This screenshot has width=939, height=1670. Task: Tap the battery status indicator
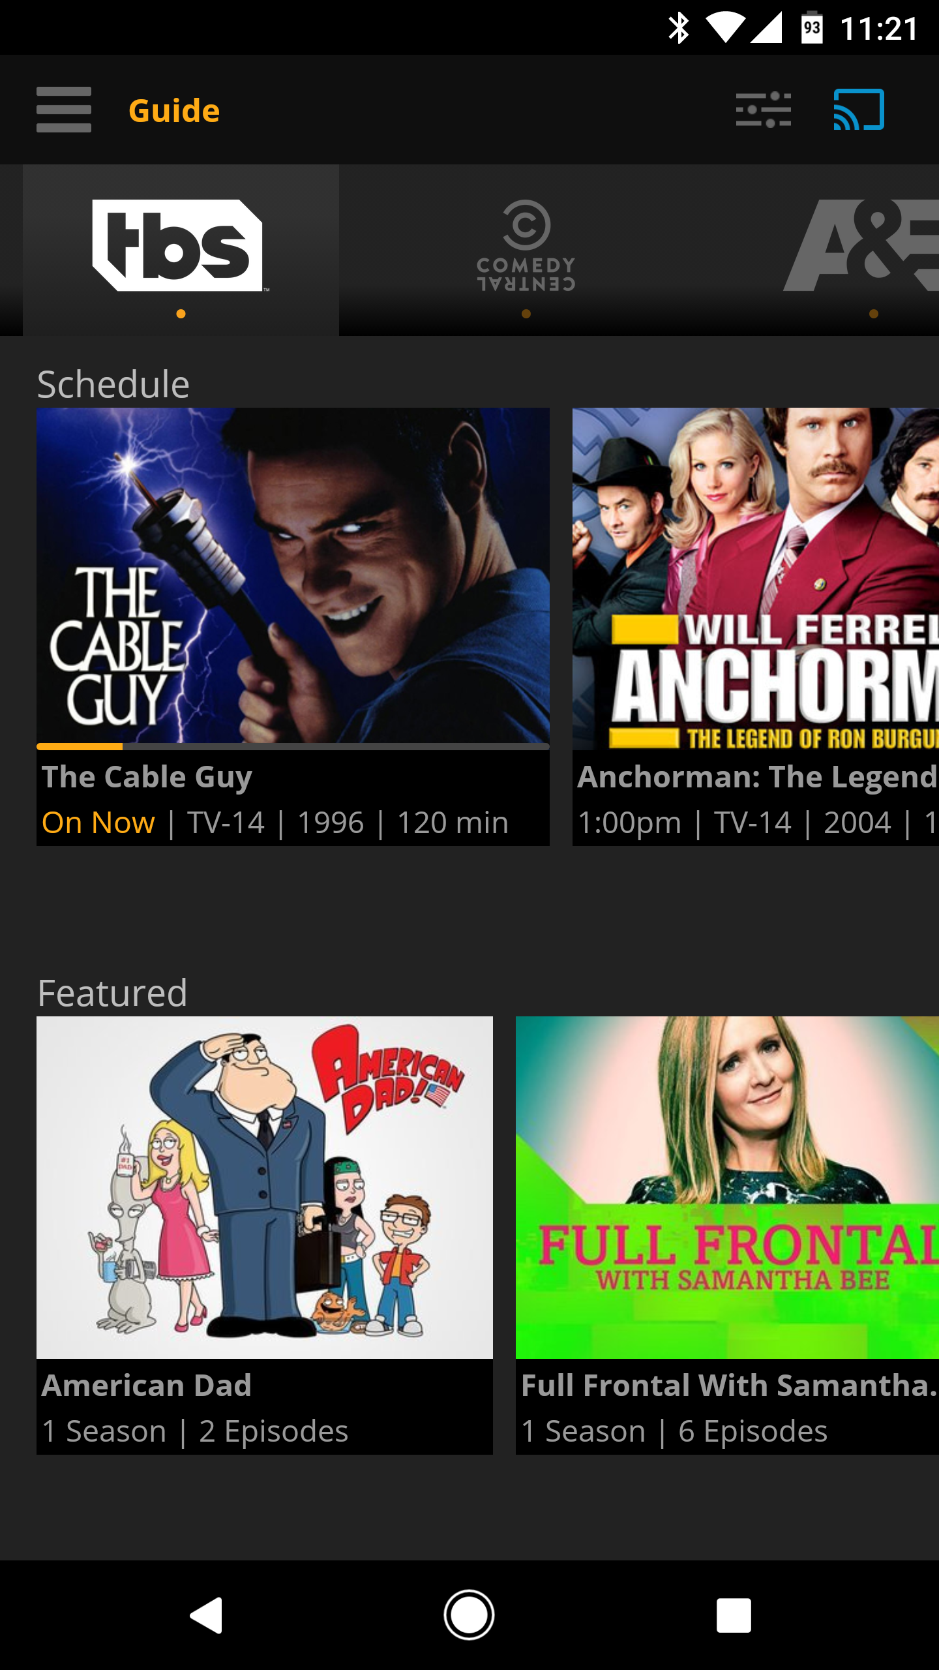811,27
